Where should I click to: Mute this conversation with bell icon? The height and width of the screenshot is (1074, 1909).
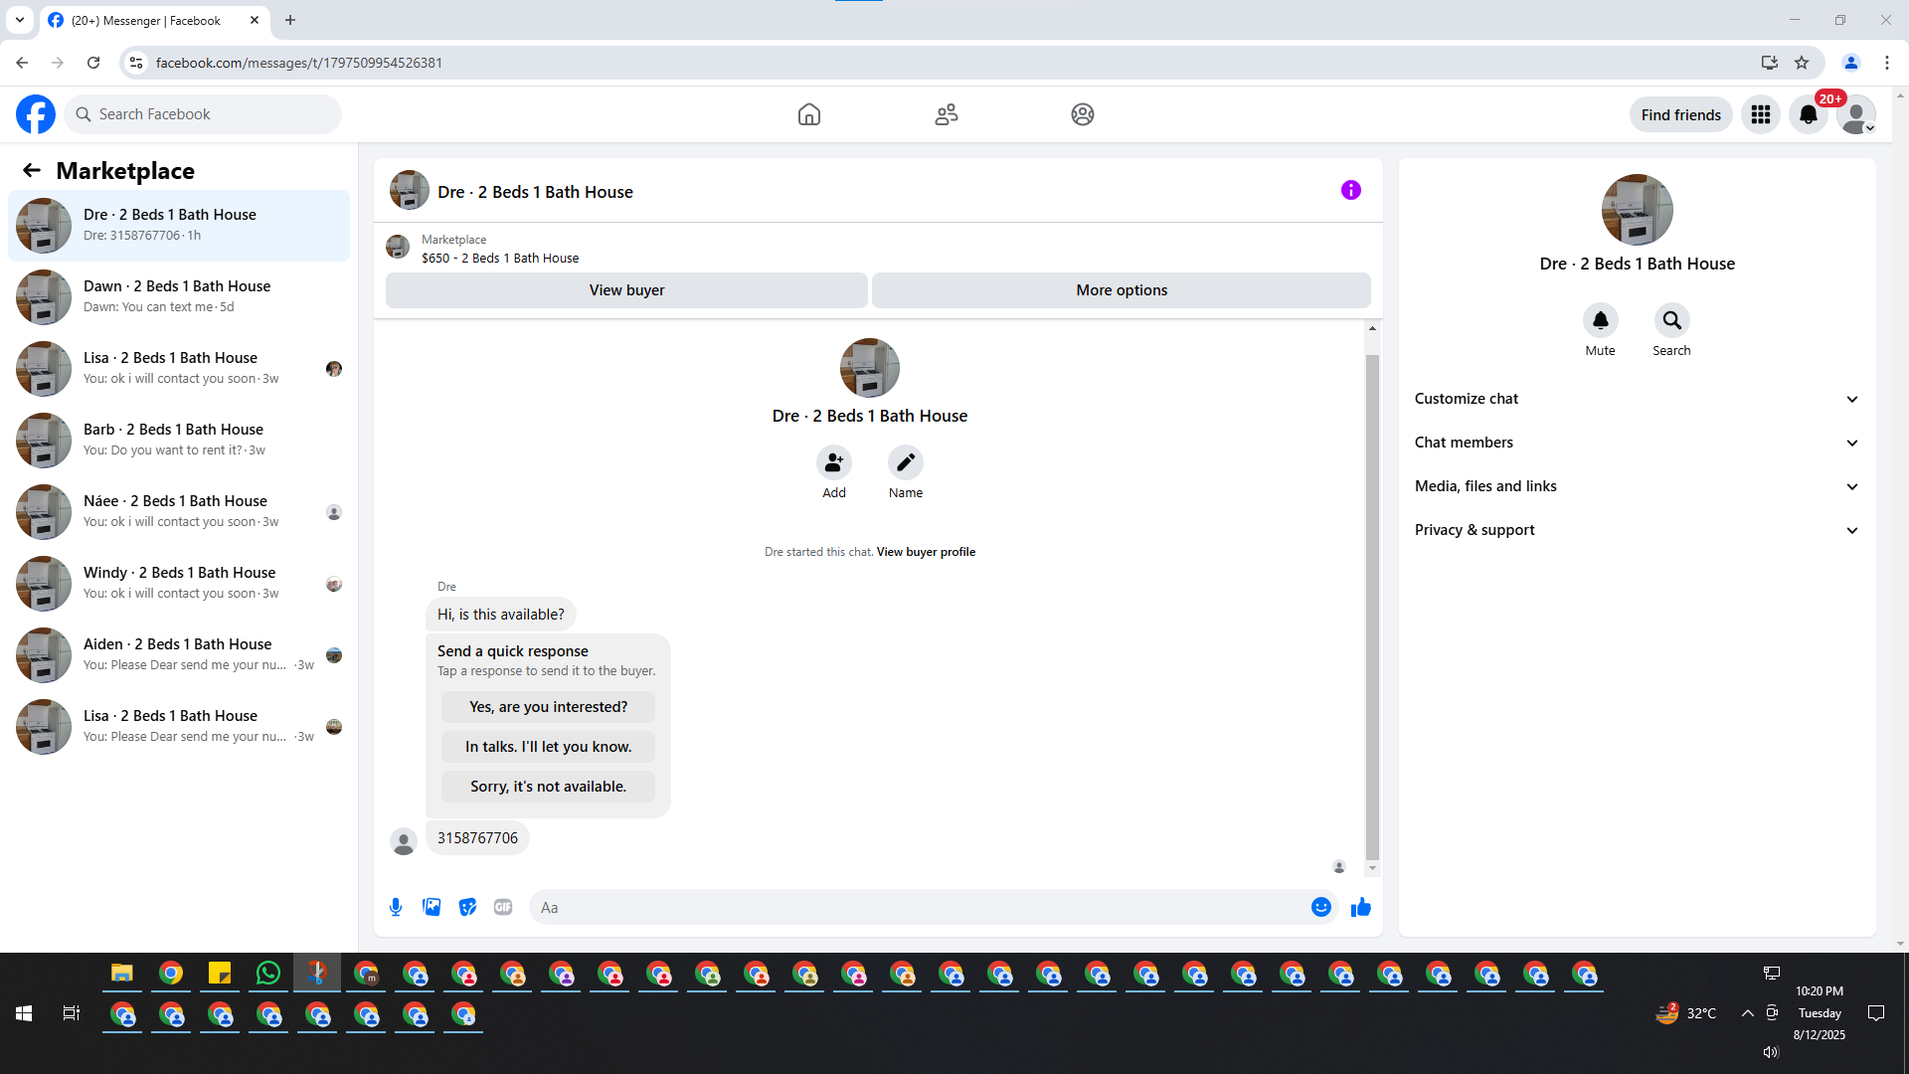1600,320
